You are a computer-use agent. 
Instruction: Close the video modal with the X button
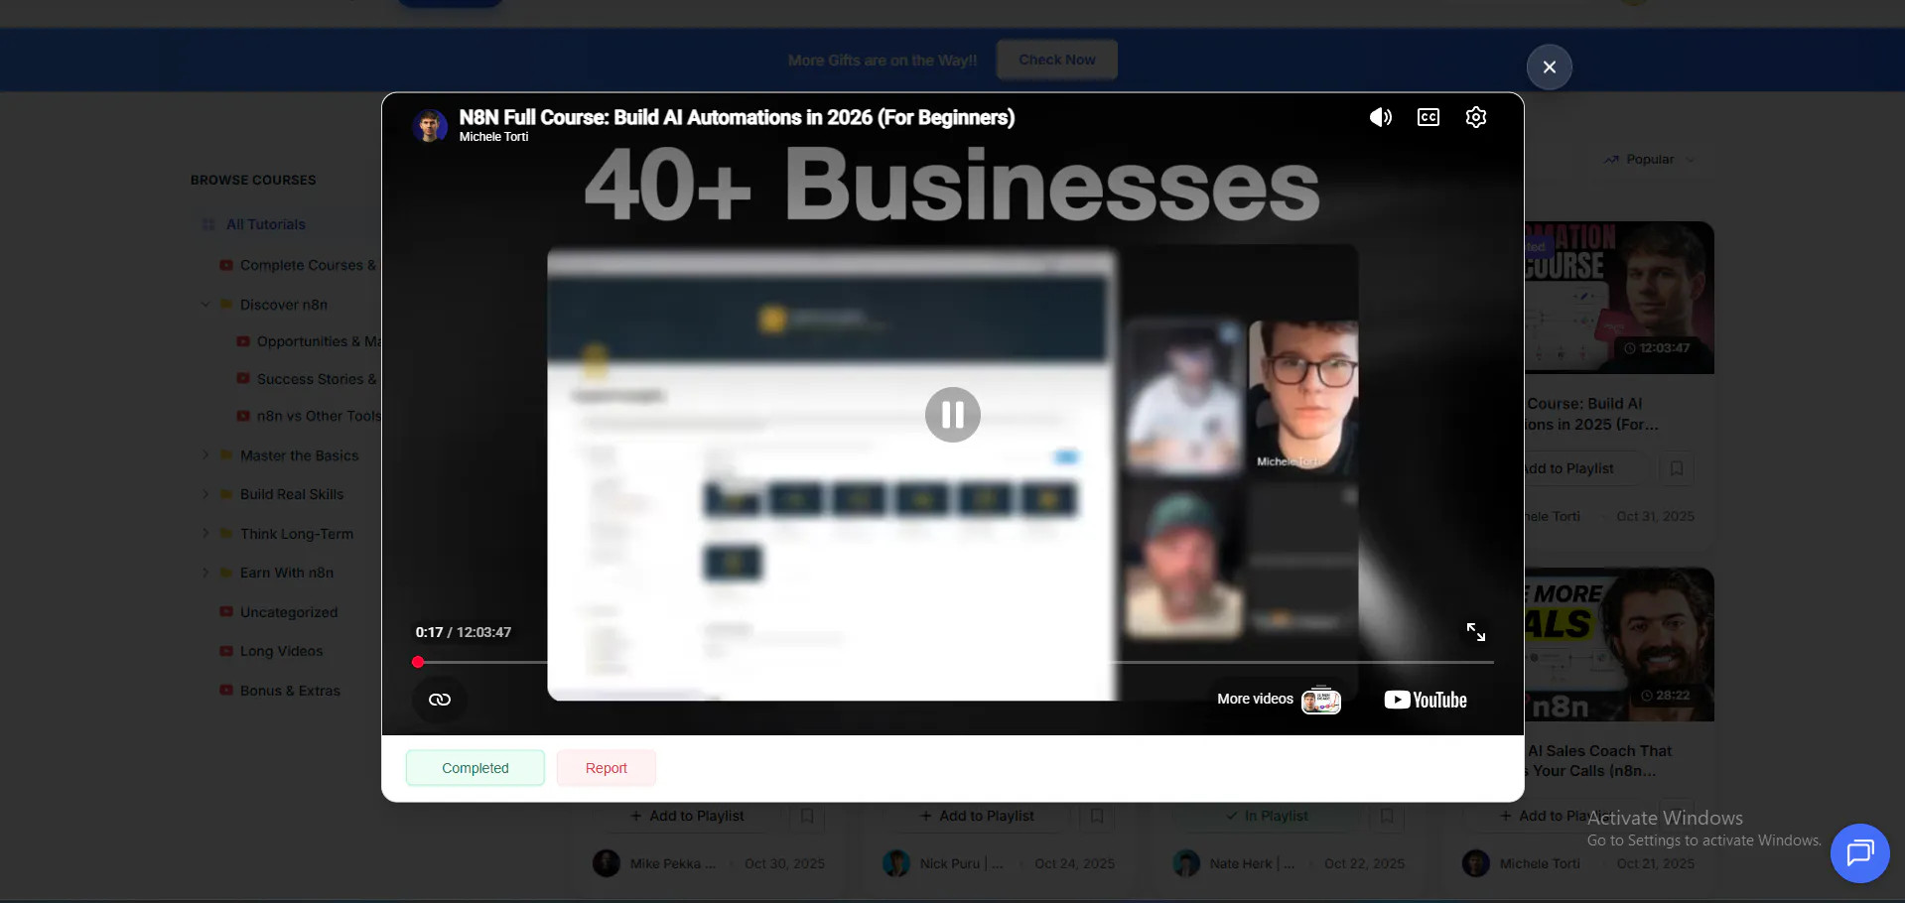tap(1550, 67)
